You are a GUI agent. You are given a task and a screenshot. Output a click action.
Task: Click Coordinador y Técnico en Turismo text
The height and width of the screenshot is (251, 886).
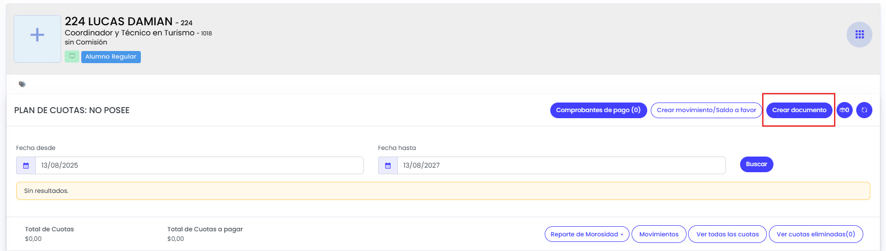pos(130,33)
